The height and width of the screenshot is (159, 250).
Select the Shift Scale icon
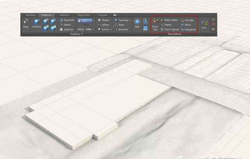coord(145,28)
